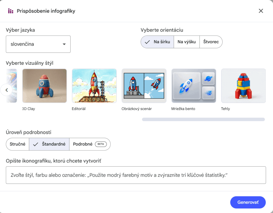Viewport: 273px width, 213px height.
Task: Set orientation to Štvorec
Action: point(211,42)
